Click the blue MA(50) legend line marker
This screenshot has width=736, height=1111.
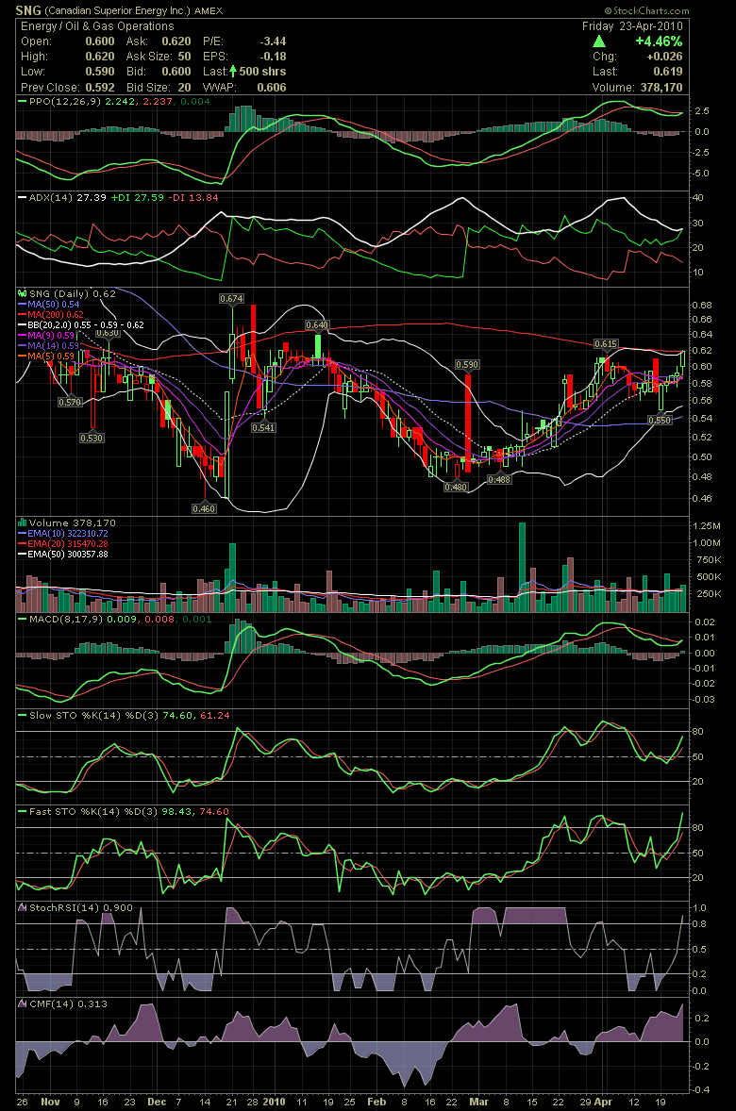[x=22, y=304]
